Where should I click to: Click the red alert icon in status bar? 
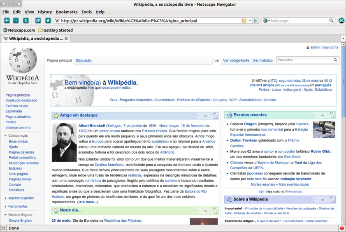click(x=342, y=228)
